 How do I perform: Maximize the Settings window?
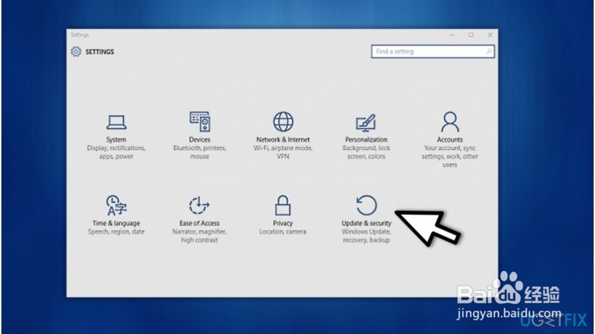tap(471, 35)
